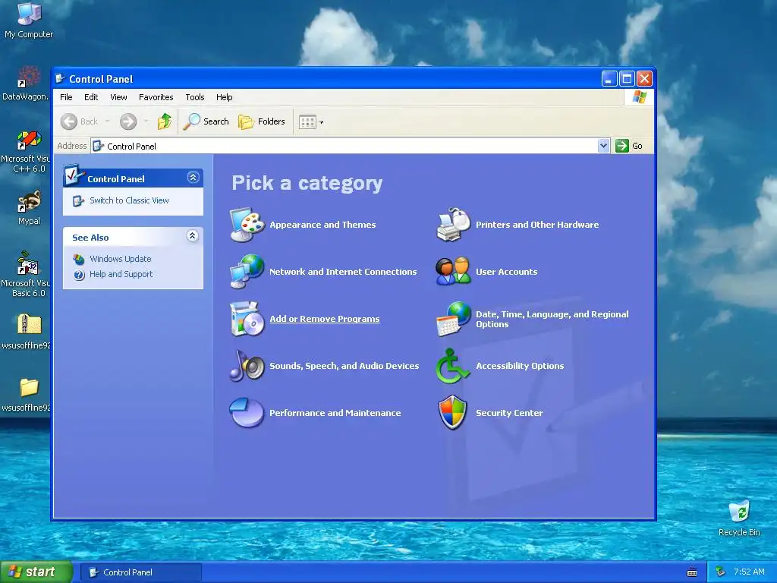777x583 pixels.
Task: Click the Forward navigation arrow
Action: [128, 121]
